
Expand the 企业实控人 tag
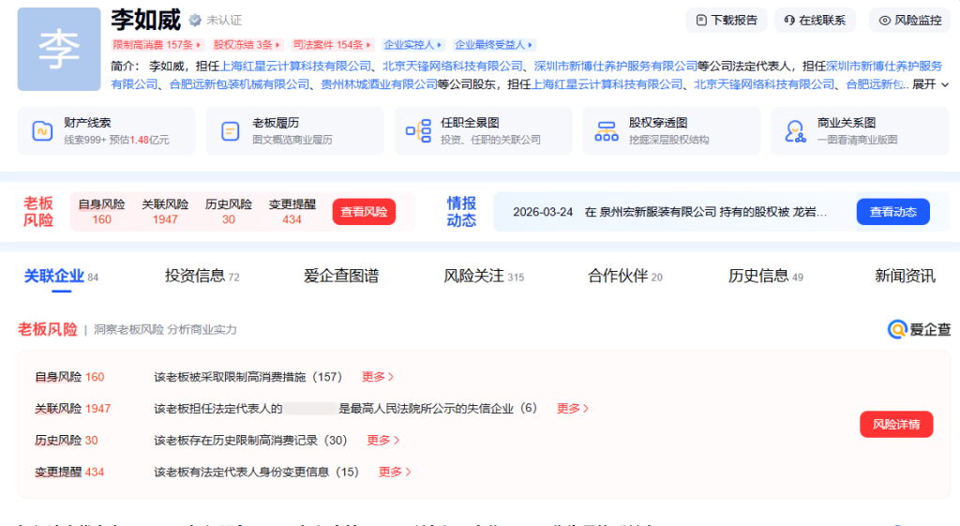412,45
